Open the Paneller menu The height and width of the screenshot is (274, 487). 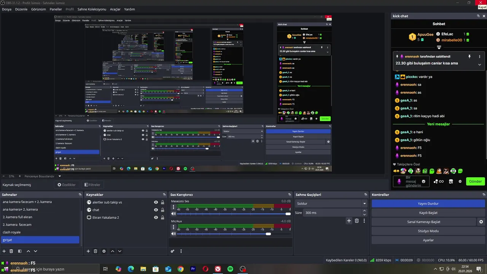pyautogui.click(x=56, y=9)
